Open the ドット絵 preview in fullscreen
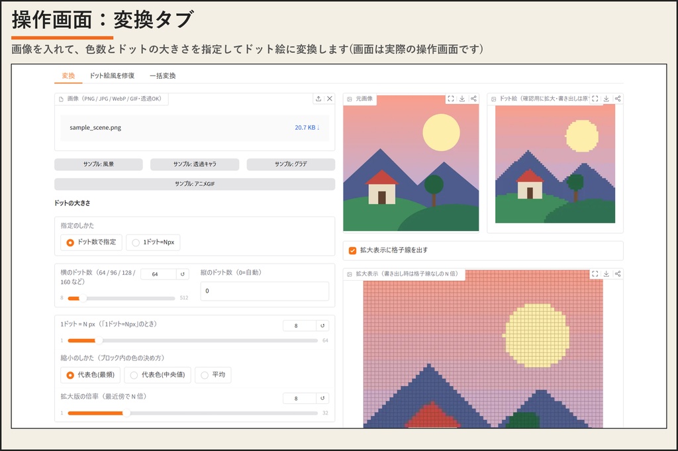The width and height of the screenshot is (678, 451). [x=595, y=99]
